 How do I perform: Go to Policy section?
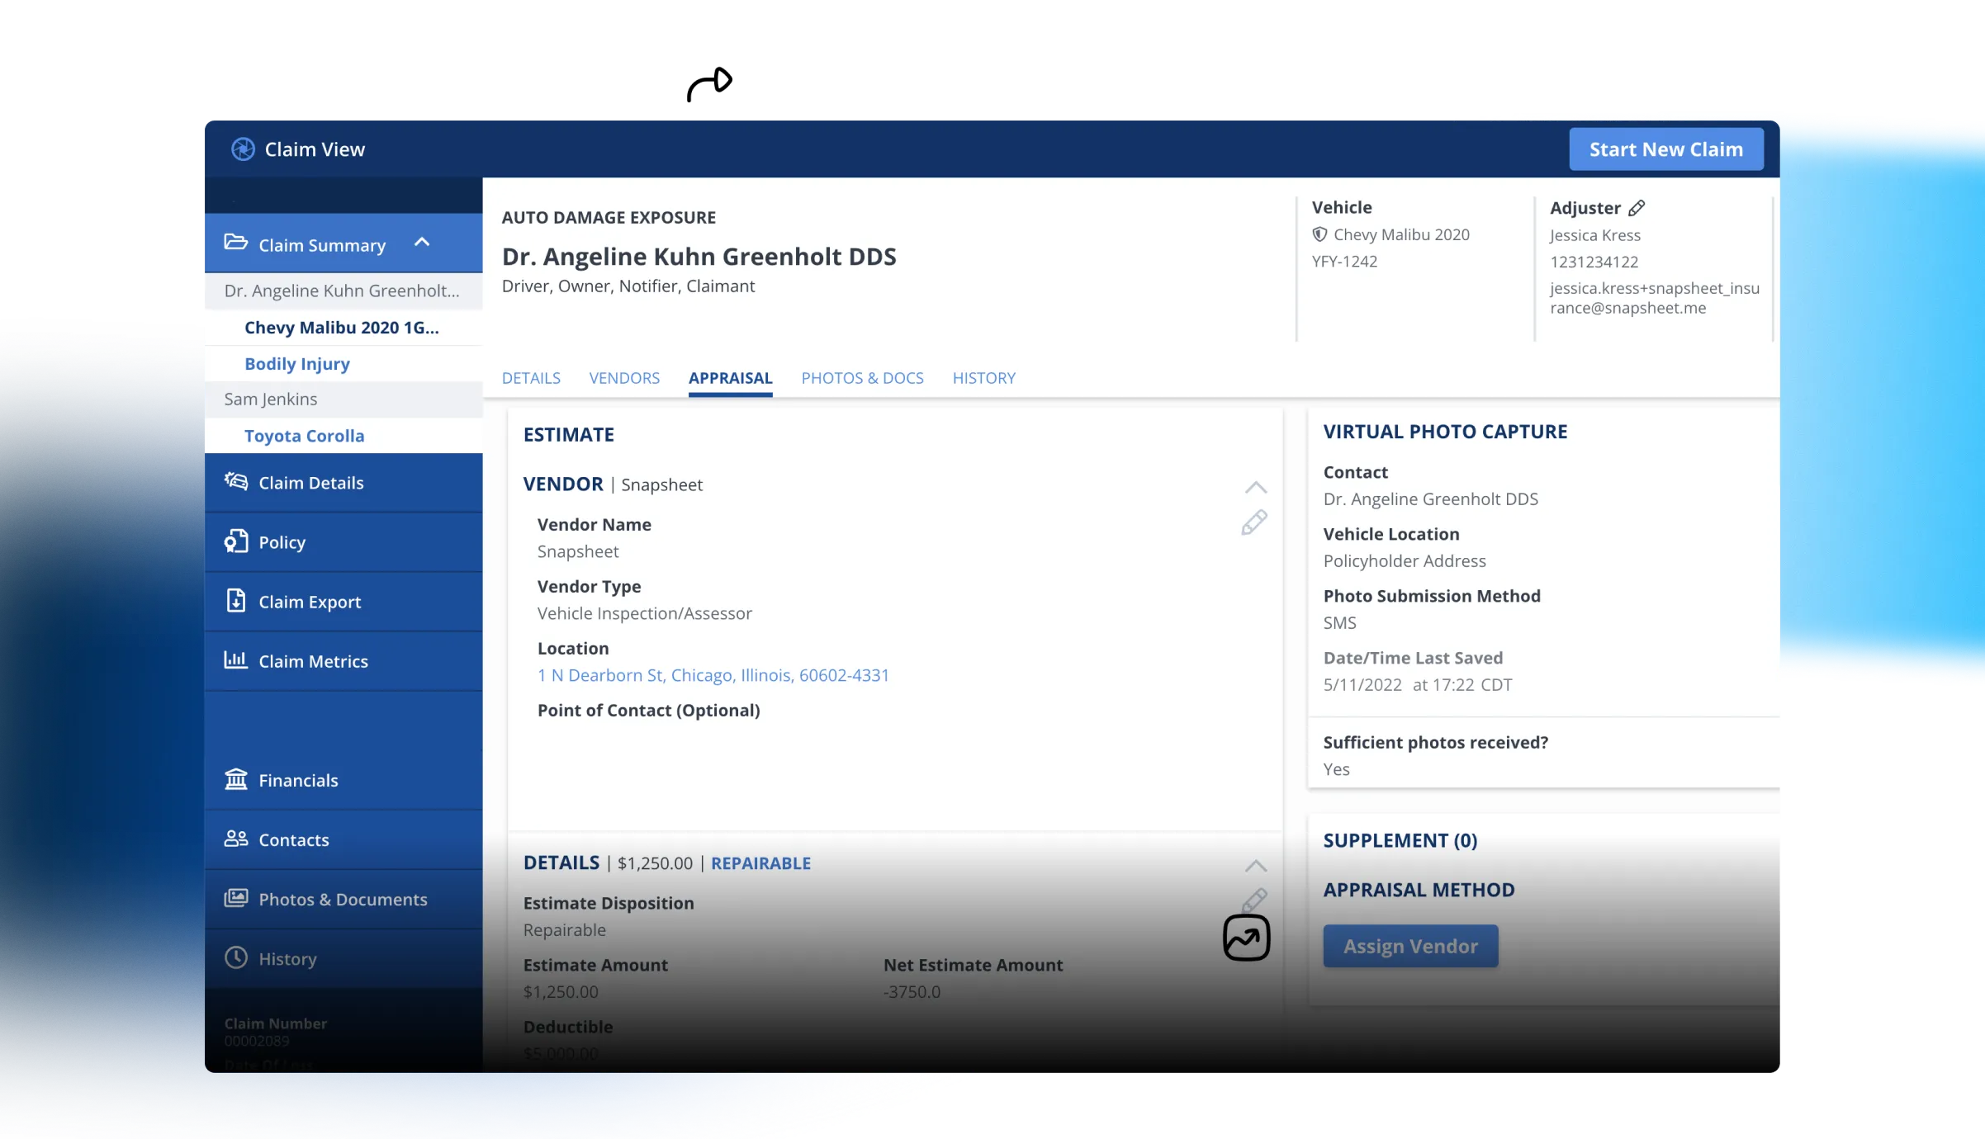pos(282,542)
